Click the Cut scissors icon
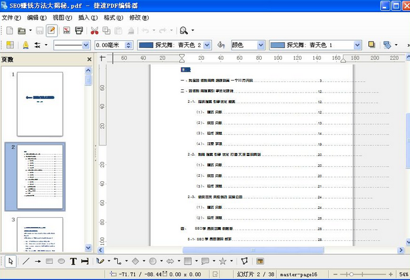Viewport: 410px width, 280px height. point(95,31)
